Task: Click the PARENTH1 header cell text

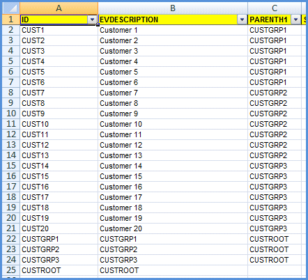Action: [x=268, y=20]
